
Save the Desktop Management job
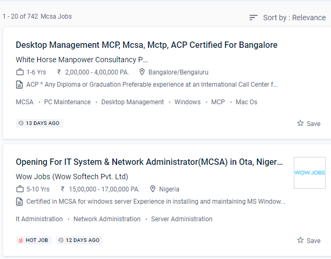[309, 123]
